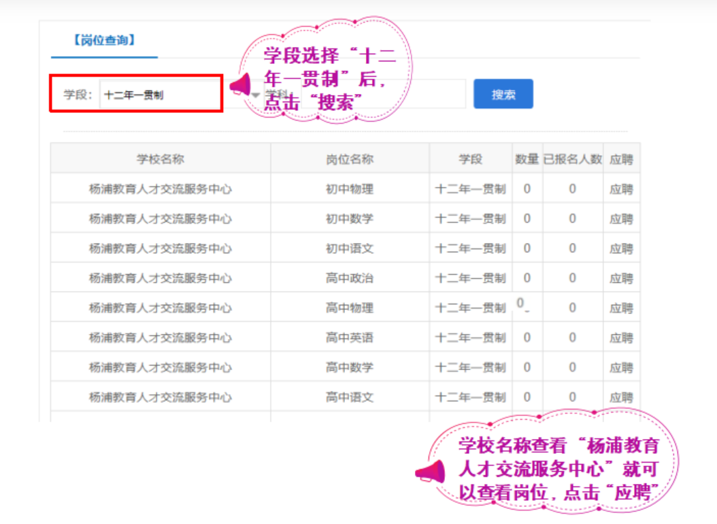Select the 高中英语 position name cell
The image size is (717, 524).
350,338
